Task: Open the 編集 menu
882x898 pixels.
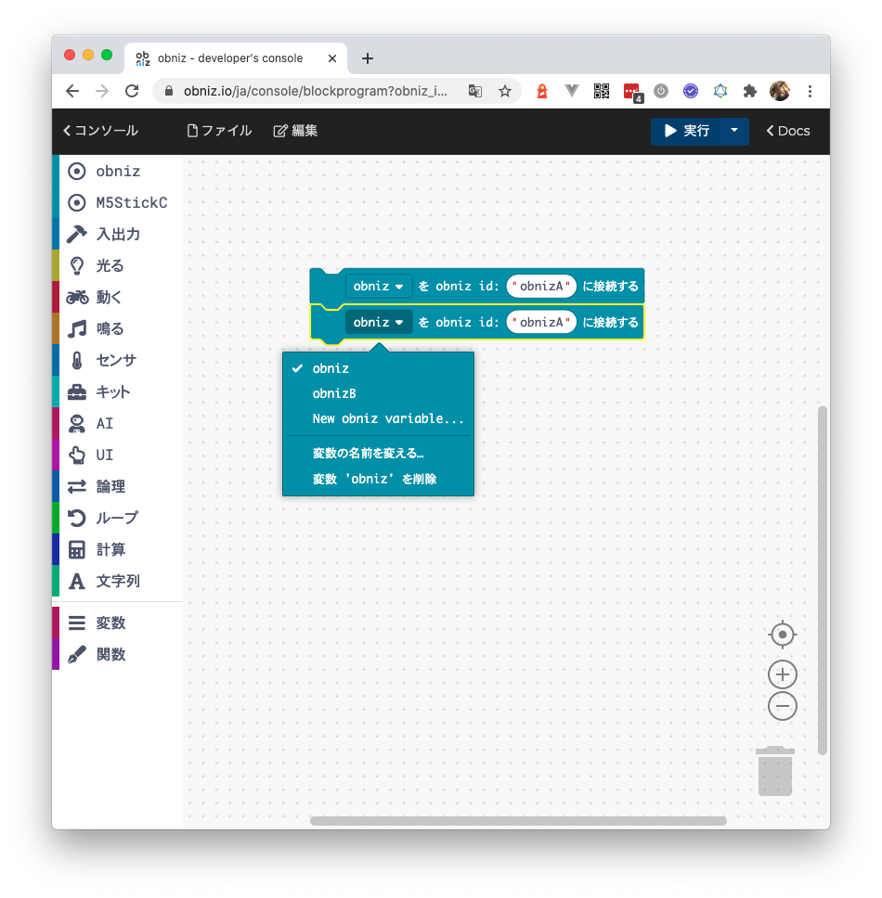Action: [x=296, y=131]
